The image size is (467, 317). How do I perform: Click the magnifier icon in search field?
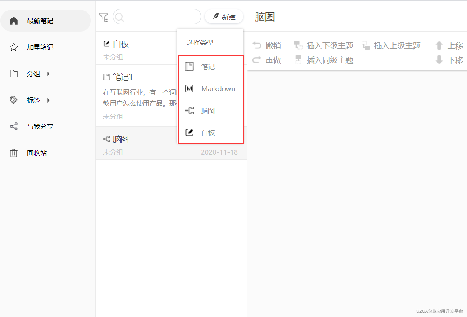coord(120,17)
